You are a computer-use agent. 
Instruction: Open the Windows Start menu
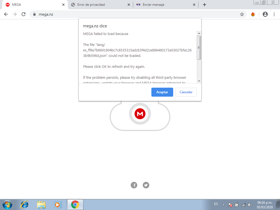7,205
